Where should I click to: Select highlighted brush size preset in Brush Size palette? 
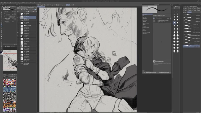(x=174, y=23)
